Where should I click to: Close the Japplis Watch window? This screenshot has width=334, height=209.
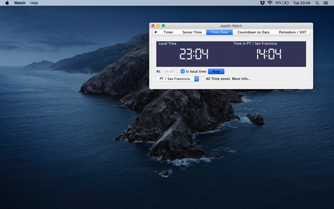(x=153, y=26)
